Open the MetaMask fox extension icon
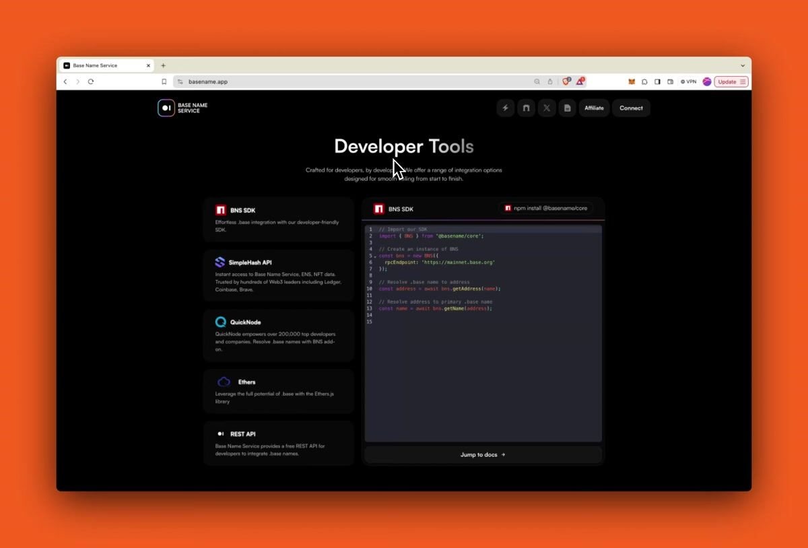Image resolution: width=808 pixels, height=548 pixels. tap(632, 81)
